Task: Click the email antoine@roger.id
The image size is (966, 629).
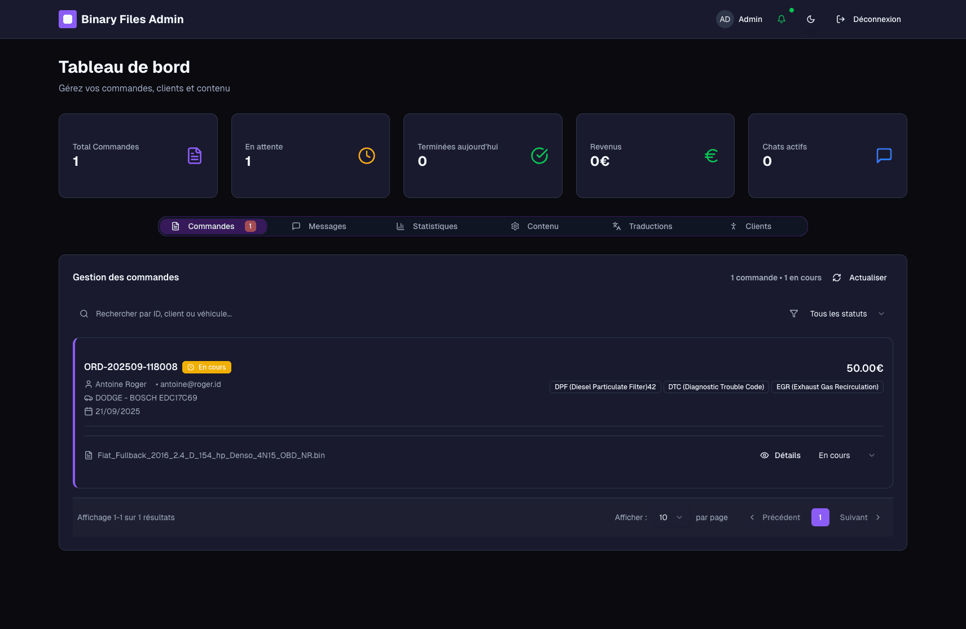Action: pyautogui.click(x=190, y=384)
